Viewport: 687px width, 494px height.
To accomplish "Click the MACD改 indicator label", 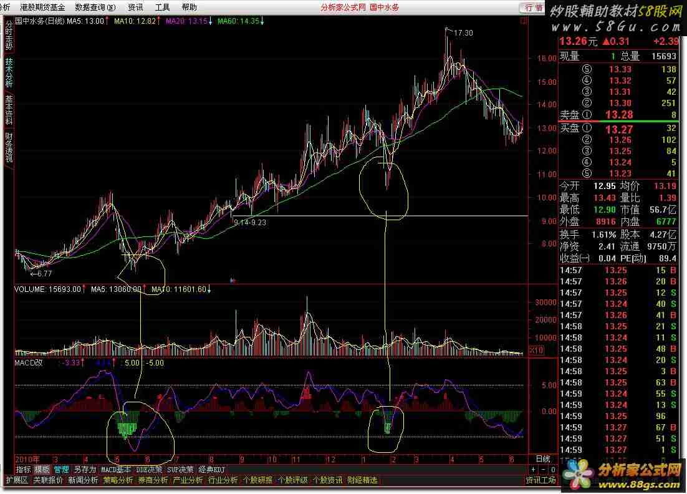I will (29, 362).
